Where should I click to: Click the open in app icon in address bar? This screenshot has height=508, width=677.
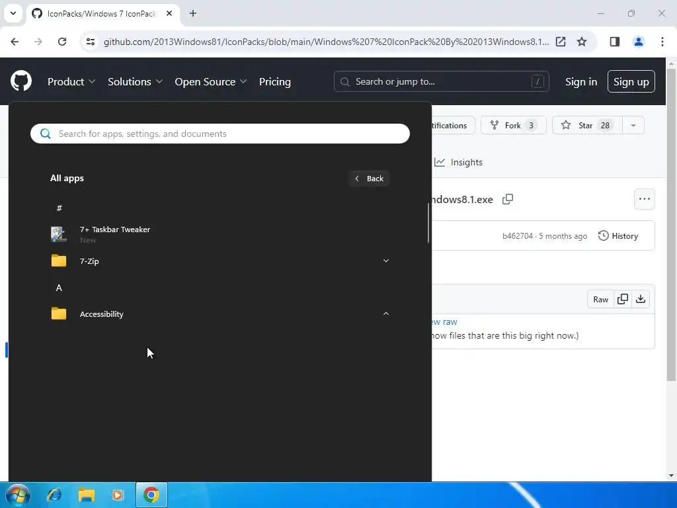point(561,42)
